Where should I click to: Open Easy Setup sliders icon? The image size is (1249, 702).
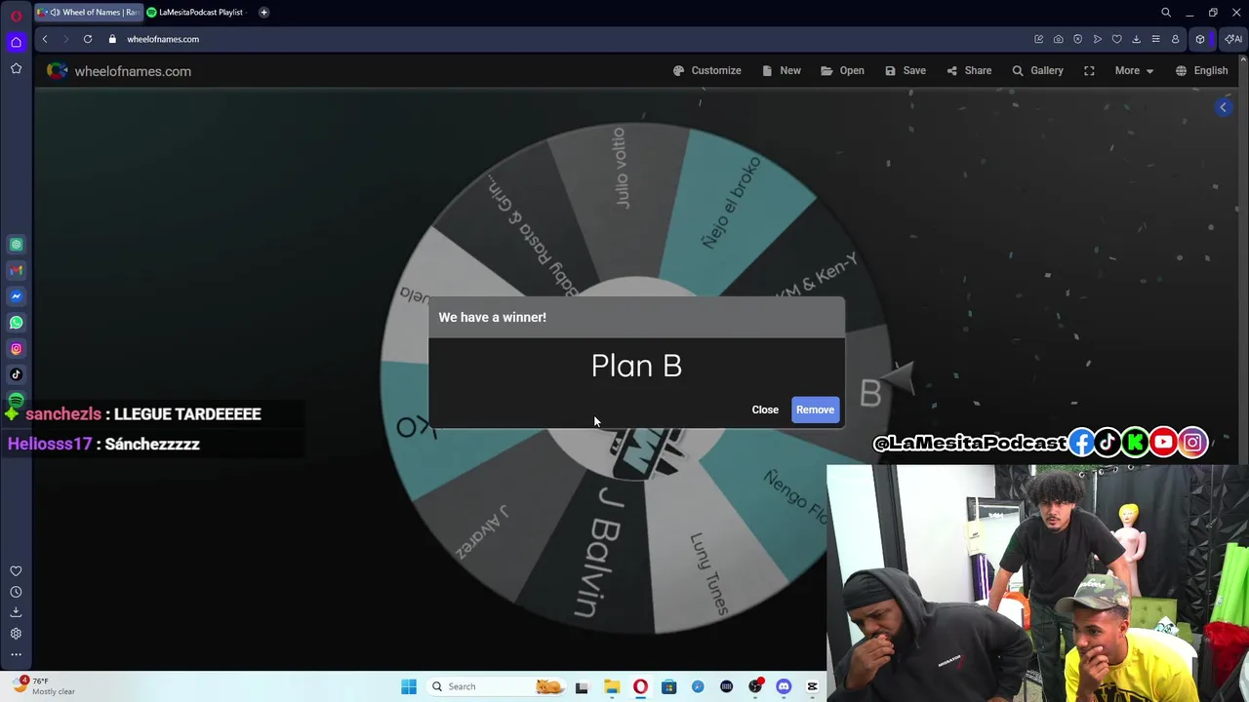(1156, 39)
